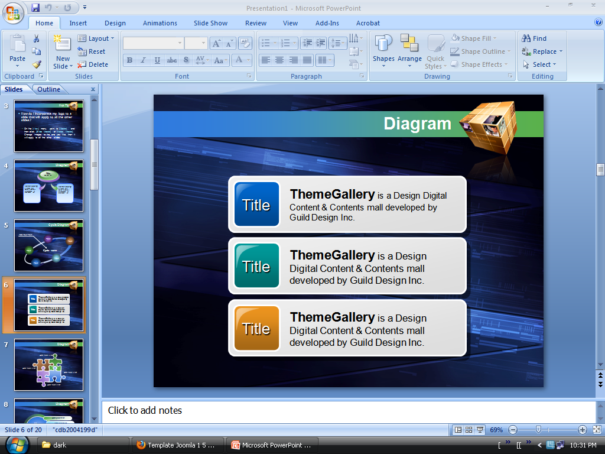Open the Insert ribbon tab
Image resolution: width=605 pixels, height=454 pixels.
tap(78, 23)
